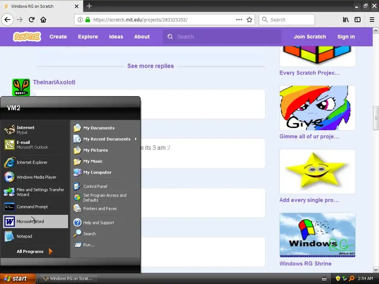The width and height of the screenshot is (379, 284).
Task: Open Windows RG Shrine thumbnail
Action: (x=317, y=235)
